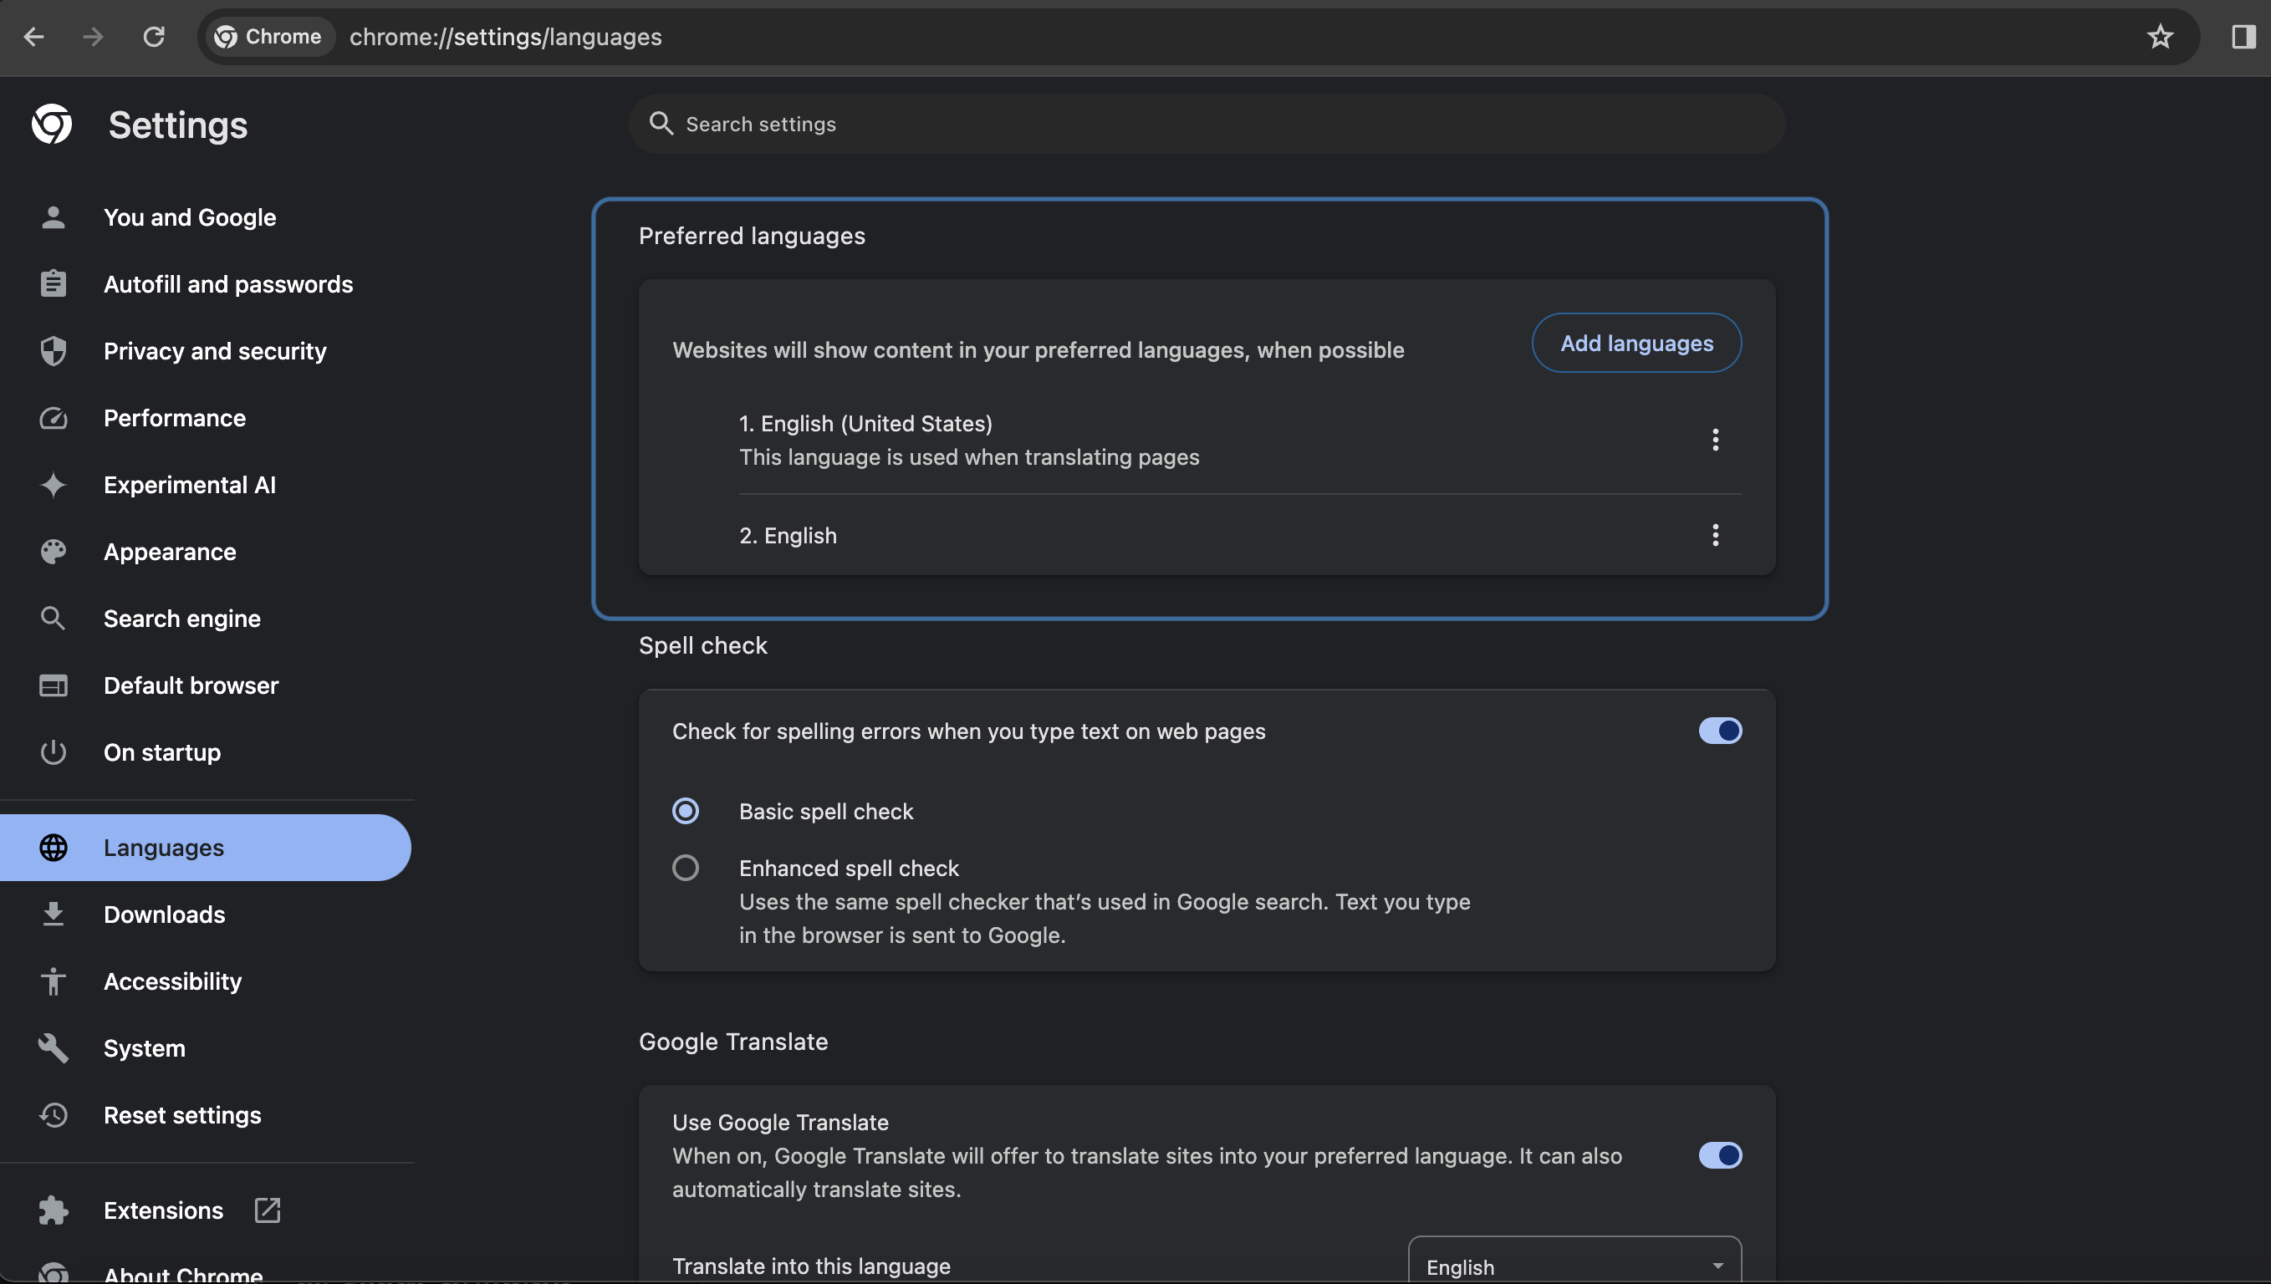Click the Add languages button
Image resolution: width=2271 pixels, height=1284 pixels.
click(x=1636, y=343)
